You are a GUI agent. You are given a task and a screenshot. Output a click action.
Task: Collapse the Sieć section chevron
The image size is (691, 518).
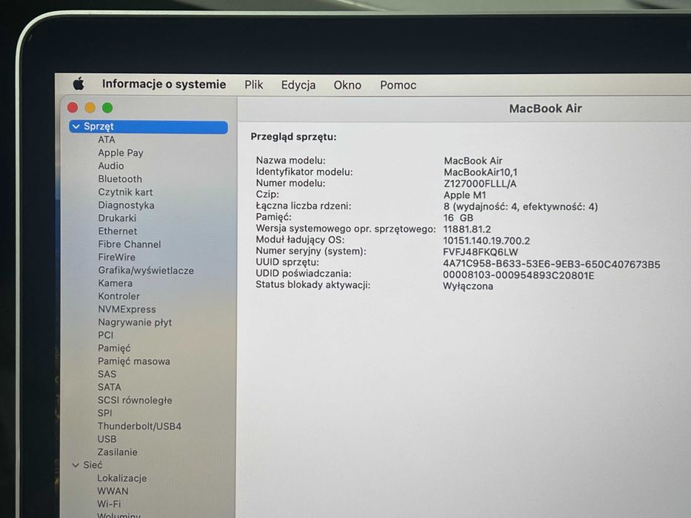click(76, 465)
